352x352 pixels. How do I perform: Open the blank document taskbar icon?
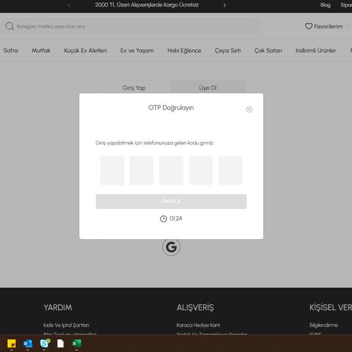click(x=60, y=344)
